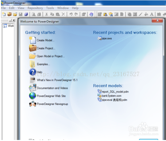Click the PowerDesigner Web Site globe icon

click(x=33, y=96)
